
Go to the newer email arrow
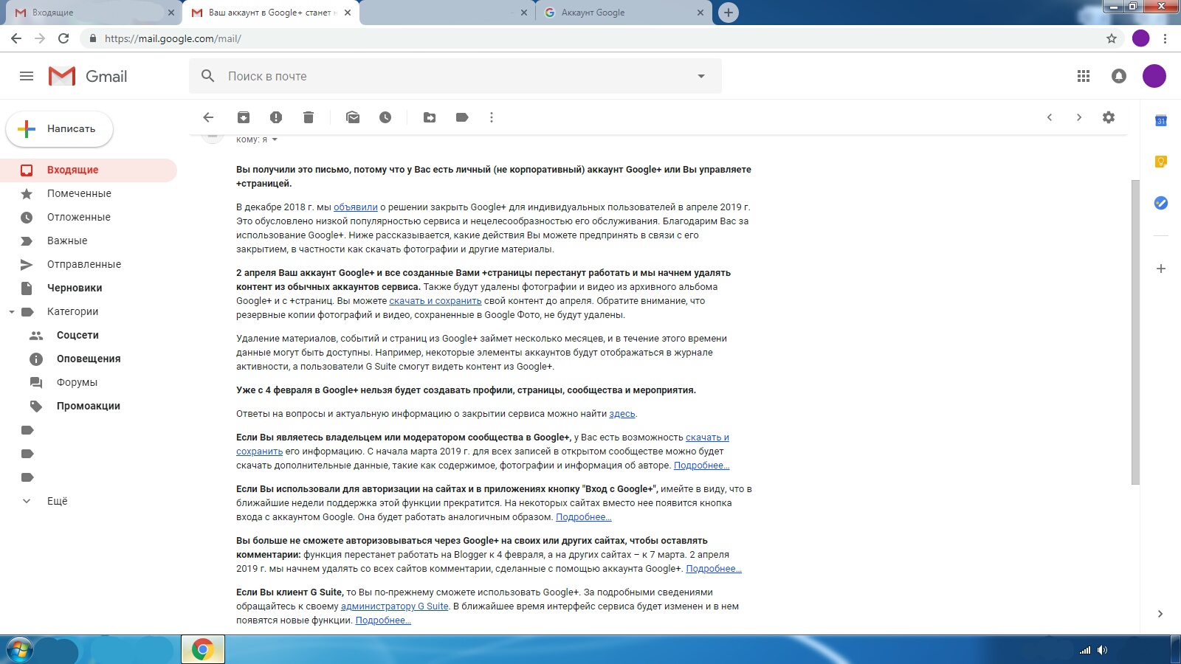1050,117
